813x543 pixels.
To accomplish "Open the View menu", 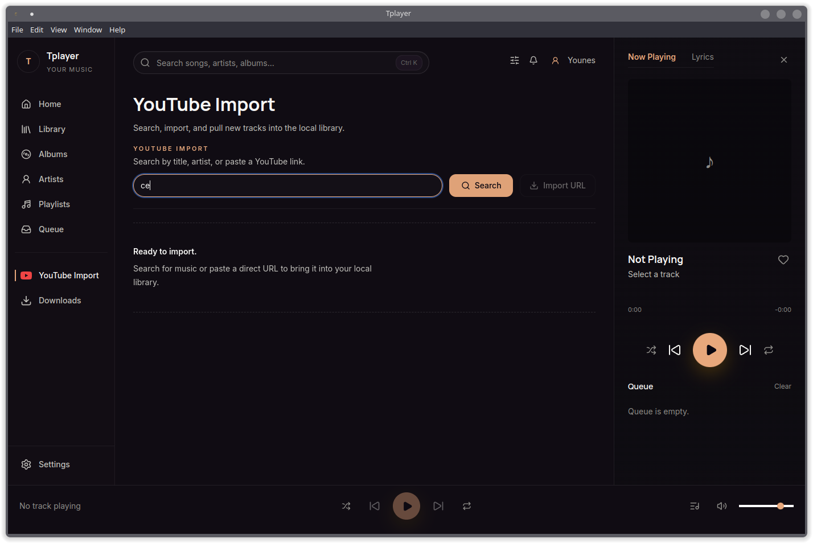I will pyautogui.click(x=59, y=30).
